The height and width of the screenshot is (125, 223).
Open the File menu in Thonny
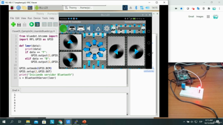12,18
